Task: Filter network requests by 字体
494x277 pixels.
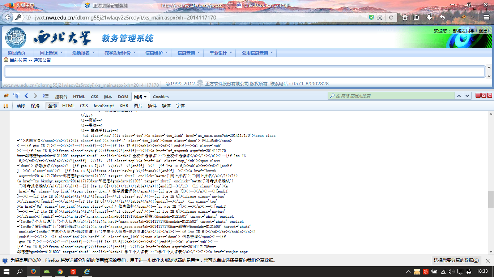Action: click(x=180, y=106)
